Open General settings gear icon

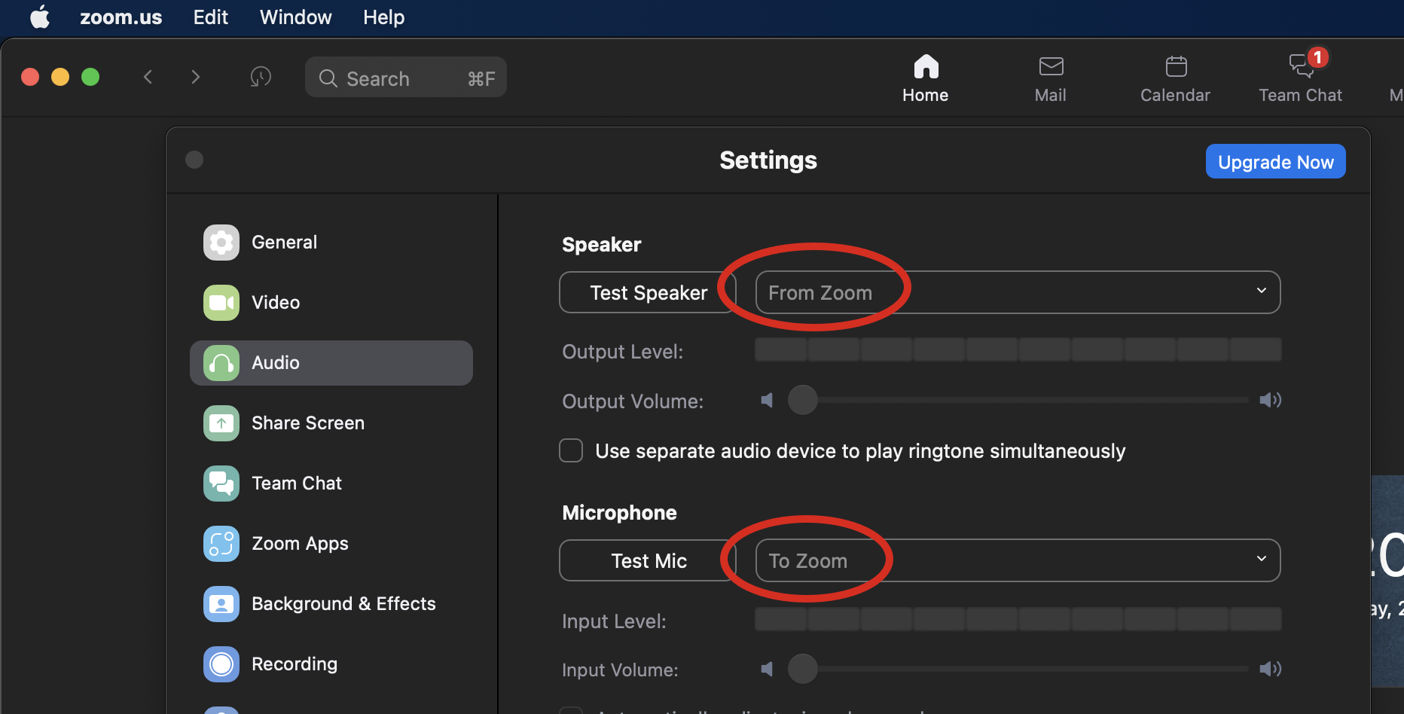221,243
